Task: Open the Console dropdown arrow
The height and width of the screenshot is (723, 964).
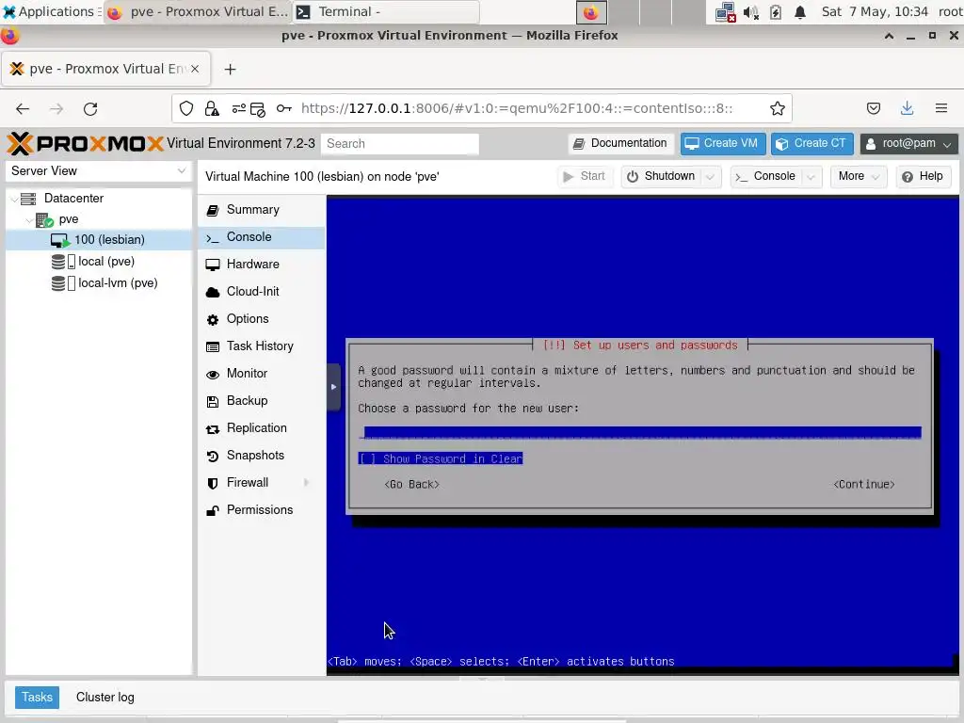Action: coord(811,176)
